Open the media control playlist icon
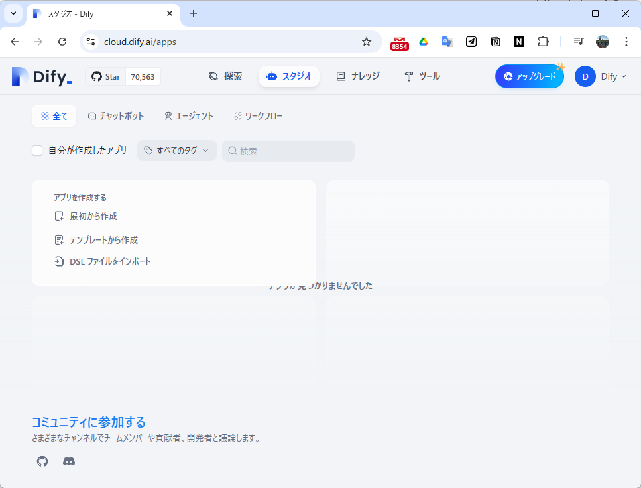This screenshot has width=641, height=488. [x=579, y=42]
